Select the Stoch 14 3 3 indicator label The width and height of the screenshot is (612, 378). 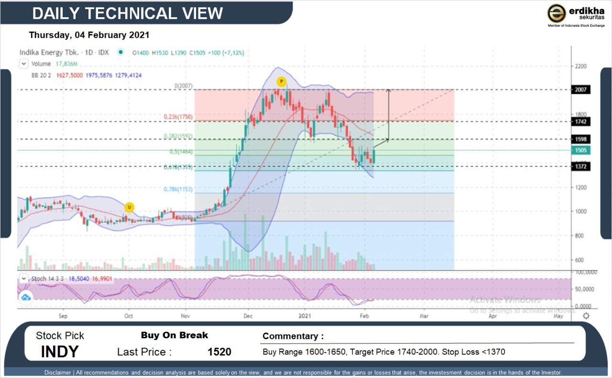48,278
